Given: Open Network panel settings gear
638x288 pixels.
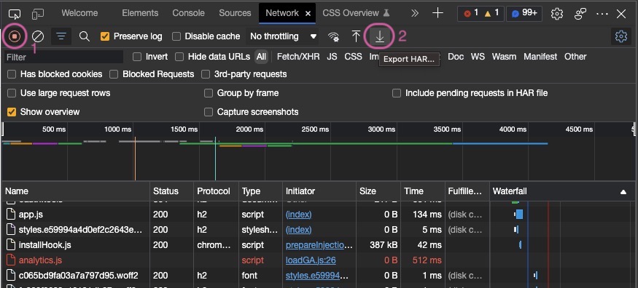Looking at the screenshot, I should click(x=621, y=36).
